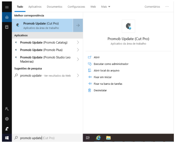Viewport: 175px width, 144px height.
Task: Click the Promob Studio Leo Madeiras result icon
Action: point(16,57)
